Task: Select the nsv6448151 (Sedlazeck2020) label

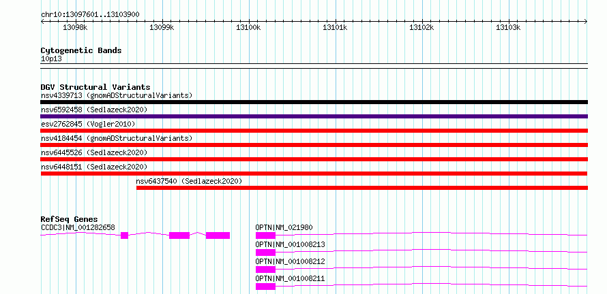Action: pos(94,167)
